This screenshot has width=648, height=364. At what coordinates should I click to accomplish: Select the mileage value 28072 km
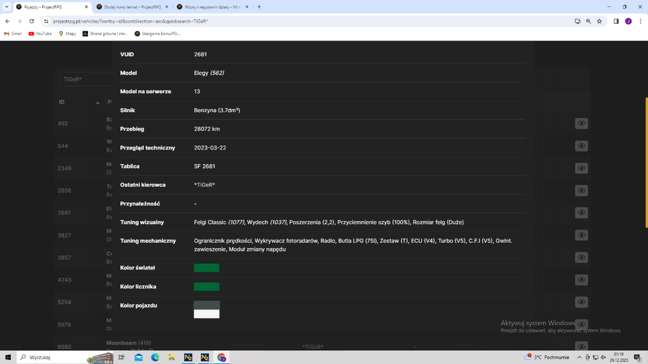(x=207, y=129)
